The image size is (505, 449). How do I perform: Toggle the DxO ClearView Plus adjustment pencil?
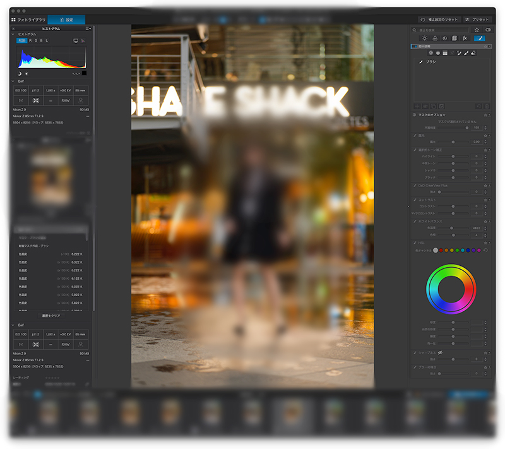click(x=415, y=186)
